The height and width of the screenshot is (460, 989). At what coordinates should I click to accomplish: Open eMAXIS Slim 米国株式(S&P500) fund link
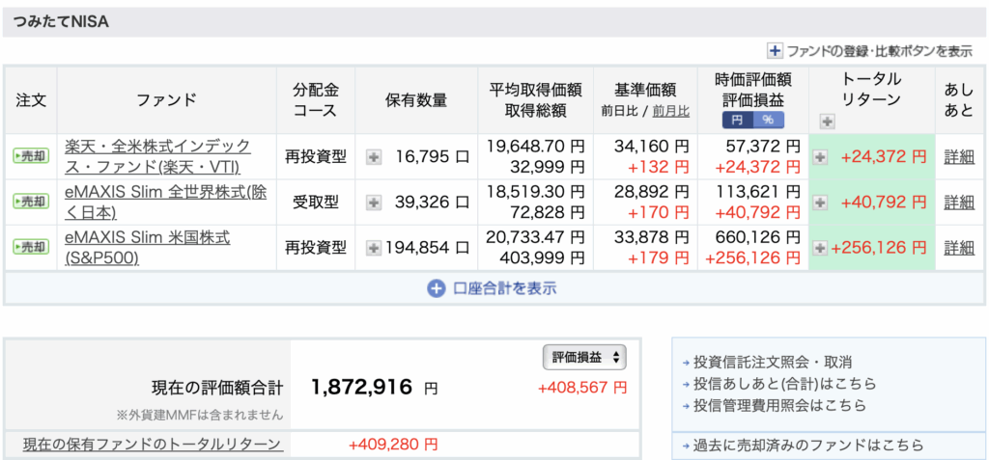tap(148, 247)
